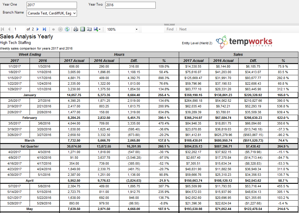Click the Year Two input field

tap(131, 5)
